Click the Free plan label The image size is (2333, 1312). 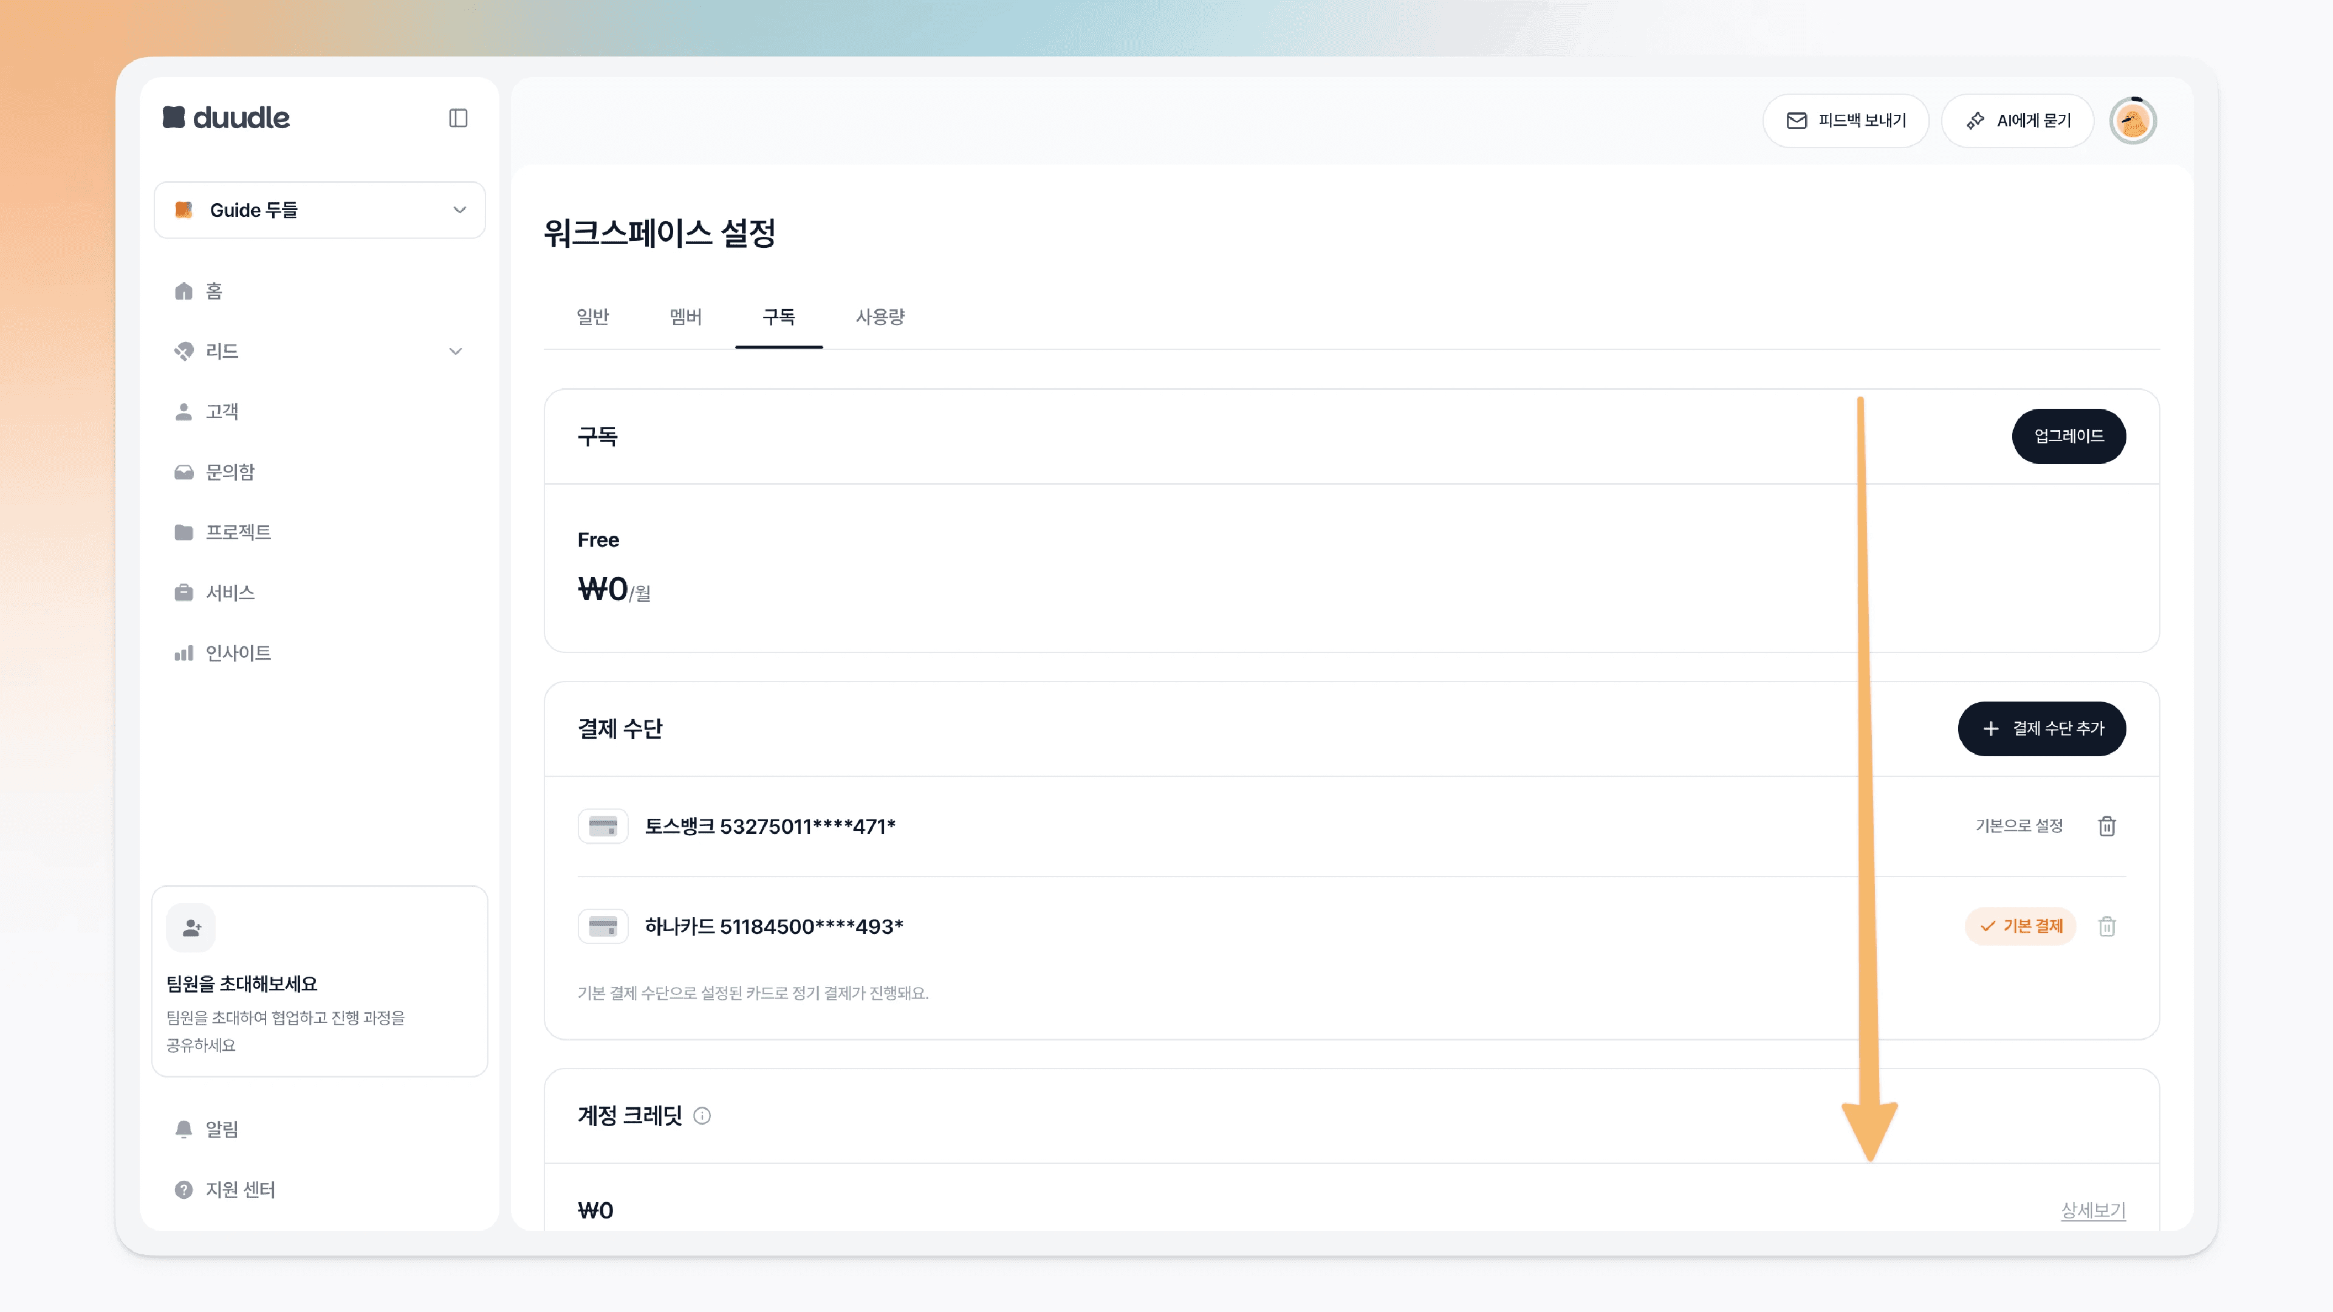pos(598,541)
